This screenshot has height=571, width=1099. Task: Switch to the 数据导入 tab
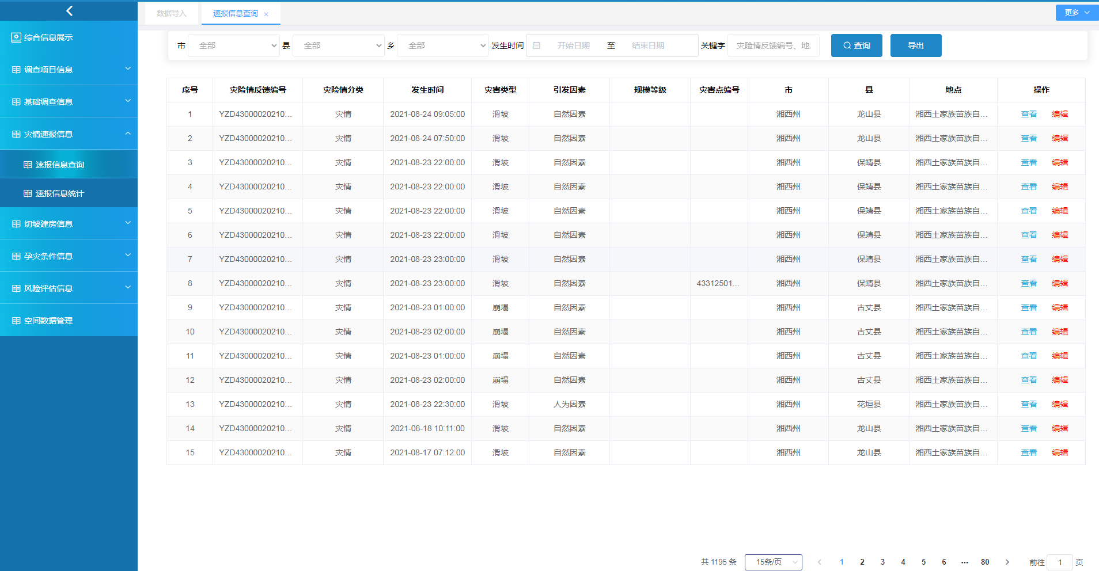coord(172,13)
